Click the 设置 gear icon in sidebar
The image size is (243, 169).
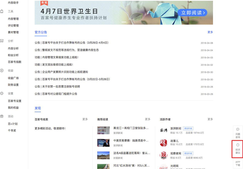click(2, 94)
